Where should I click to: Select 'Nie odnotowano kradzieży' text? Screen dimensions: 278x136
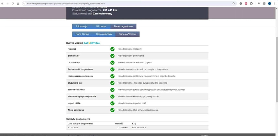[129, 49]
